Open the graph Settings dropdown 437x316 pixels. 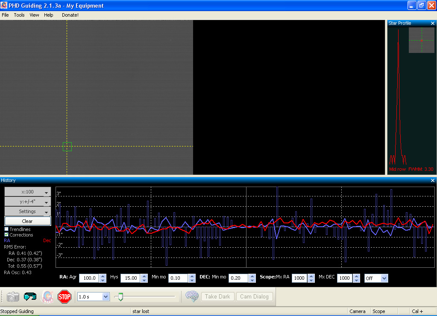(28, 211)
